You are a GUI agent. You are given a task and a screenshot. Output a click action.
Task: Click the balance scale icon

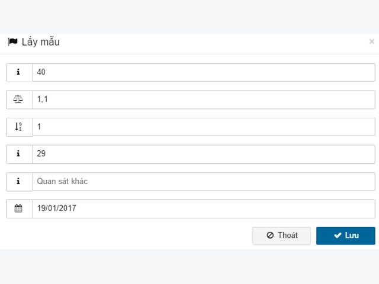(x=18, y=99)
